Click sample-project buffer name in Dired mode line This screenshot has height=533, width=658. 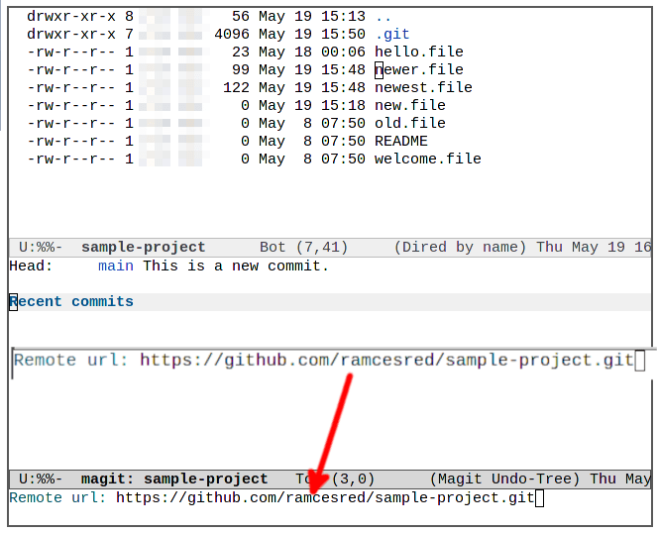coord(143,248)
